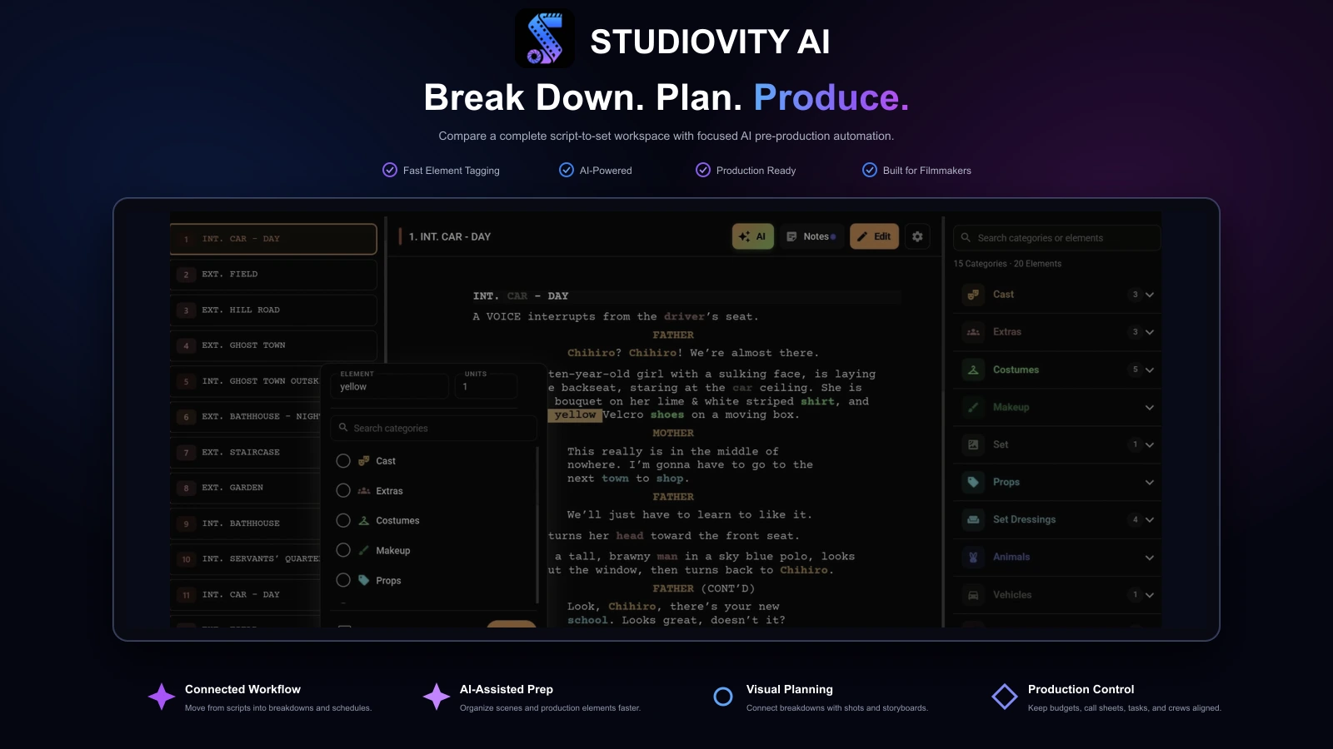Expand the Props category chevron in the right panel
The height and width of the screenshot is (749, 1333).
tap(1150, 482)
